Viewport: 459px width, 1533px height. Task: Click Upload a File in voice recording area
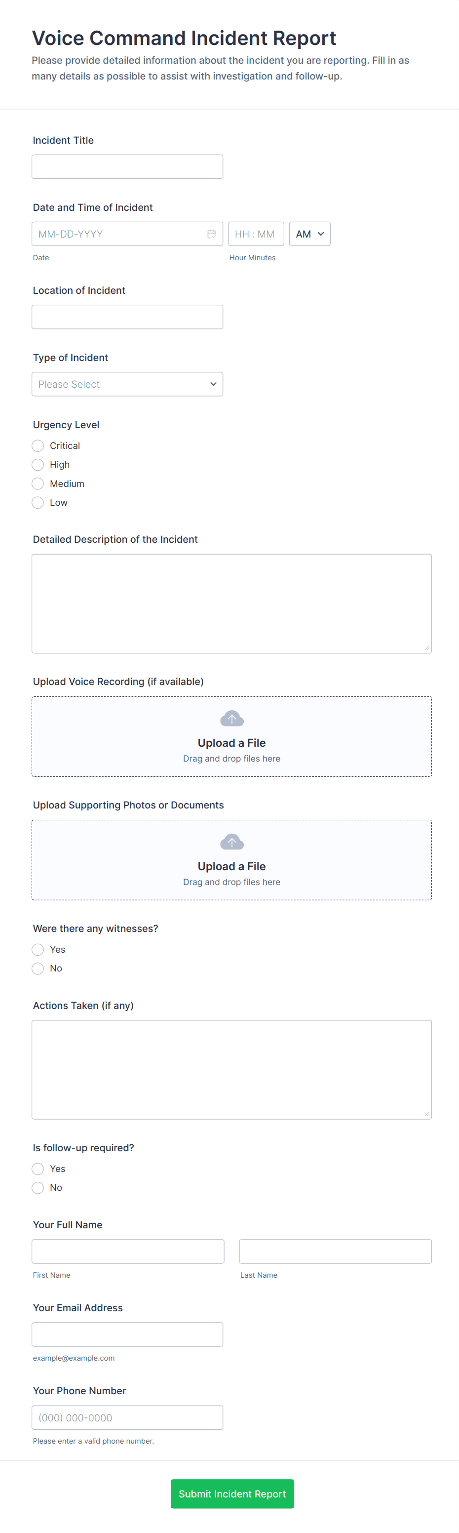coord(231,743)
